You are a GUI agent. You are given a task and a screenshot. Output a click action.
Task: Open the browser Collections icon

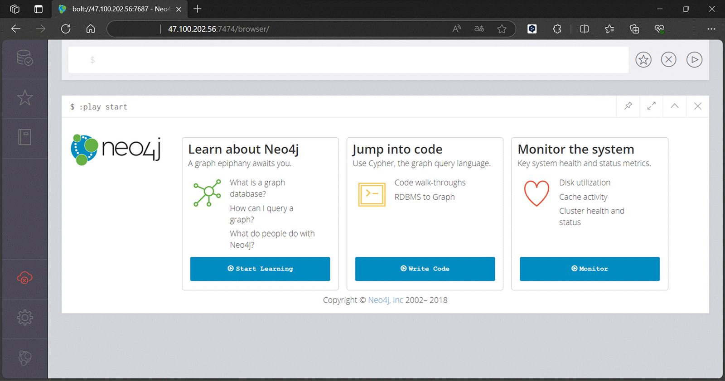[634, 29]
